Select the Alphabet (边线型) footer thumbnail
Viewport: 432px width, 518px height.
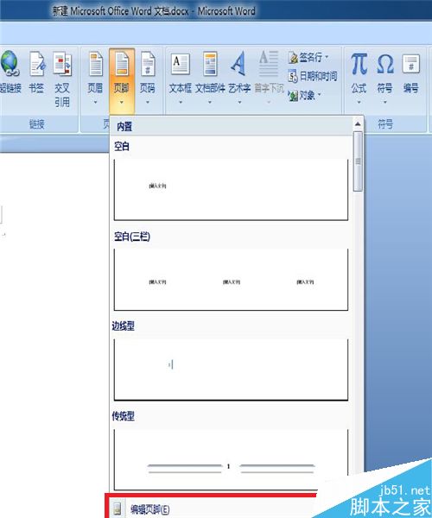(x=231, y=370)
